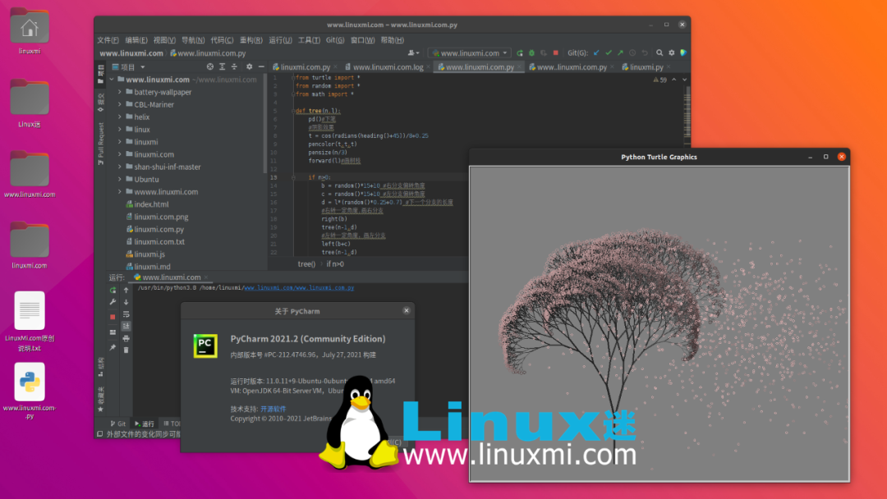Open the Git(G) menu
The width and height of the screenshot is (887, 499).
335,40
